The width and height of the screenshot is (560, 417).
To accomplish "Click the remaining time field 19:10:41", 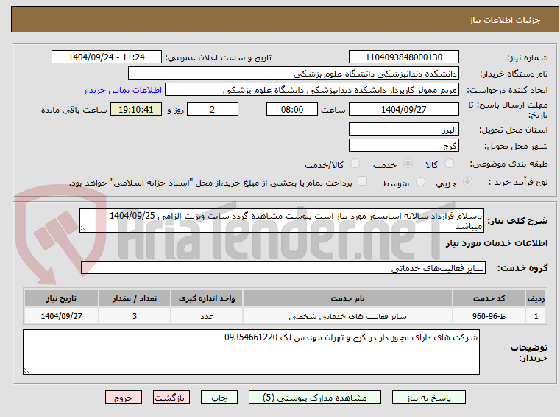I will 135,110.
